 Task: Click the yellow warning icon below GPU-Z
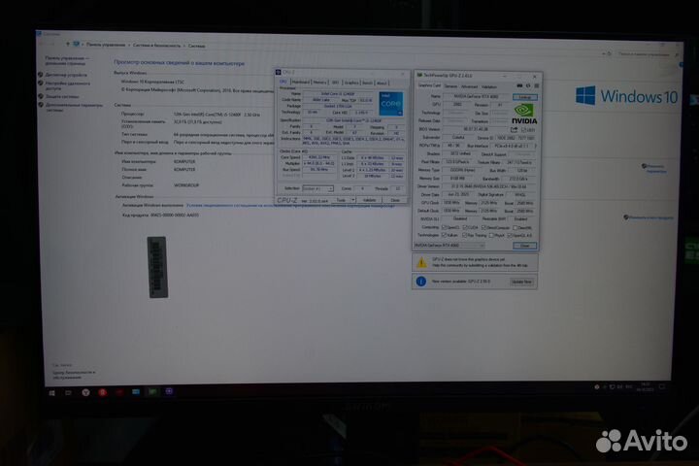click(x=421, y=263)
